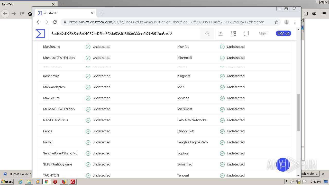This screenshot has width=329, height=185.
Task: Click Undetected checkmark next to Sophos
Action: point(222,153)
